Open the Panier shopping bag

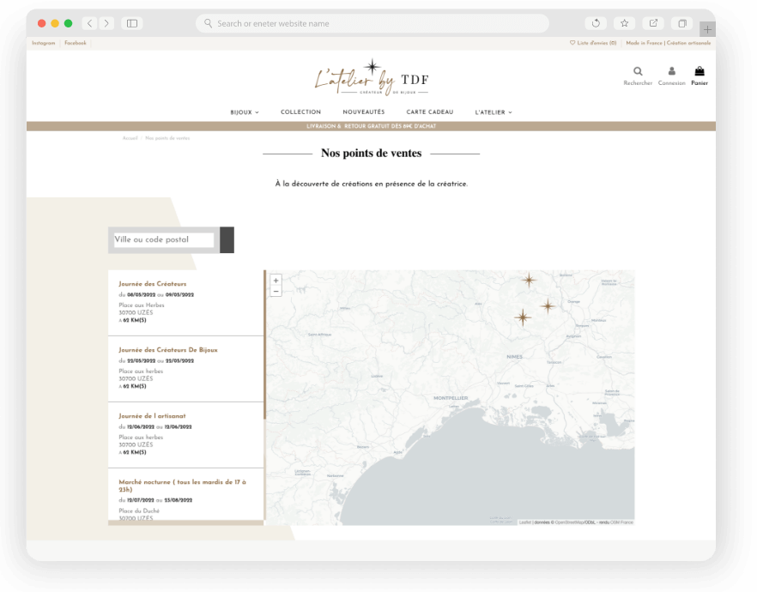tap(699, 72)
